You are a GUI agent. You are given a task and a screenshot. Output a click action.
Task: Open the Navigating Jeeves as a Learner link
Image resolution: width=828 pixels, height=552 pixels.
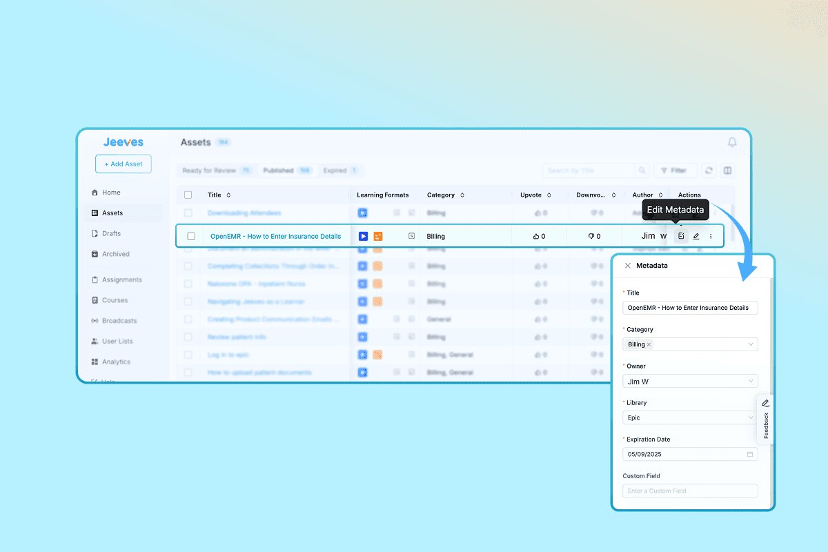[x=256, y=302]
